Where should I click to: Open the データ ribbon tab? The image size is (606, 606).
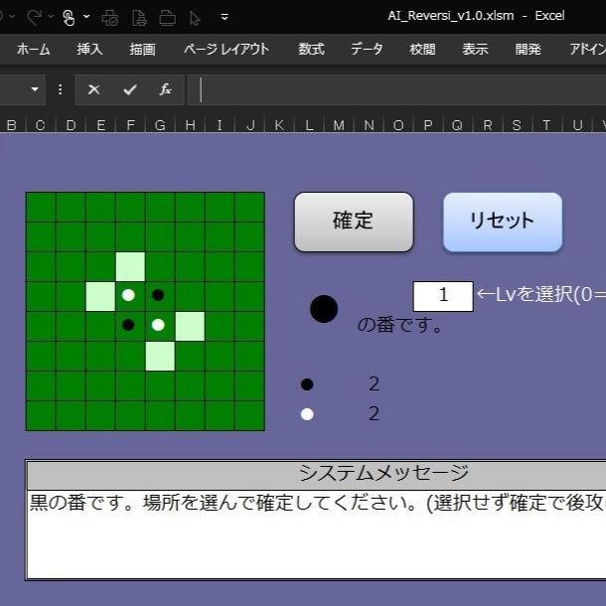pyautogui.click(x=367, y=49)
